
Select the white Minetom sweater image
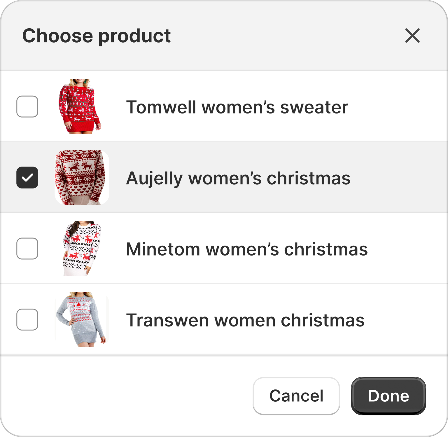pyautogui.click(x=82, y=249)
